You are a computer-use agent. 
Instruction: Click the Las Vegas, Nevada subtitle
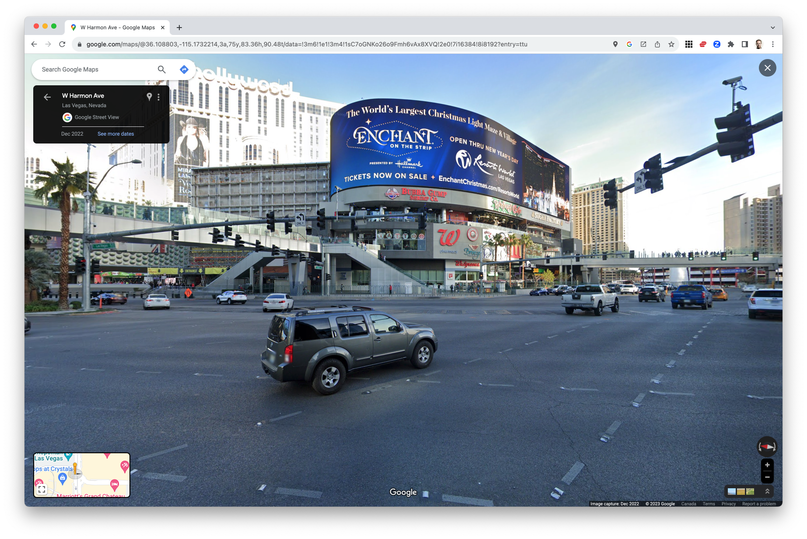(84, 105)
